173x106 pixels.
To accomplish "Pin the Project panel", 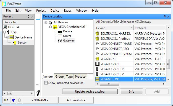I will tap(28, 16).
